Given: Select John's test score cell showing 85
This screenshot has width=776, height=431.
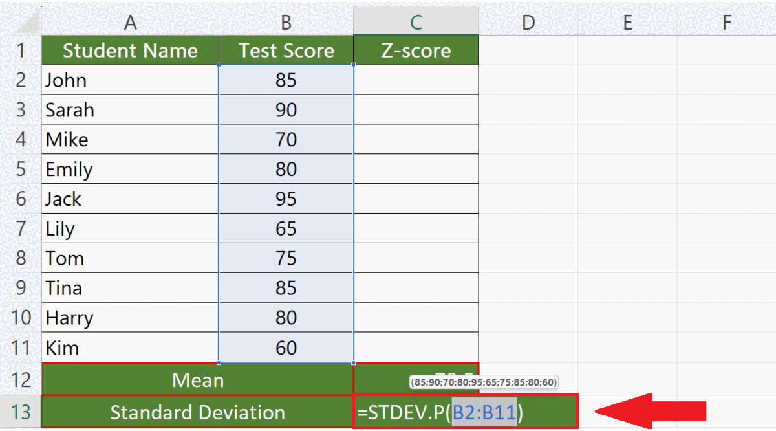Looking at the screenshot, I should point(286,80).
